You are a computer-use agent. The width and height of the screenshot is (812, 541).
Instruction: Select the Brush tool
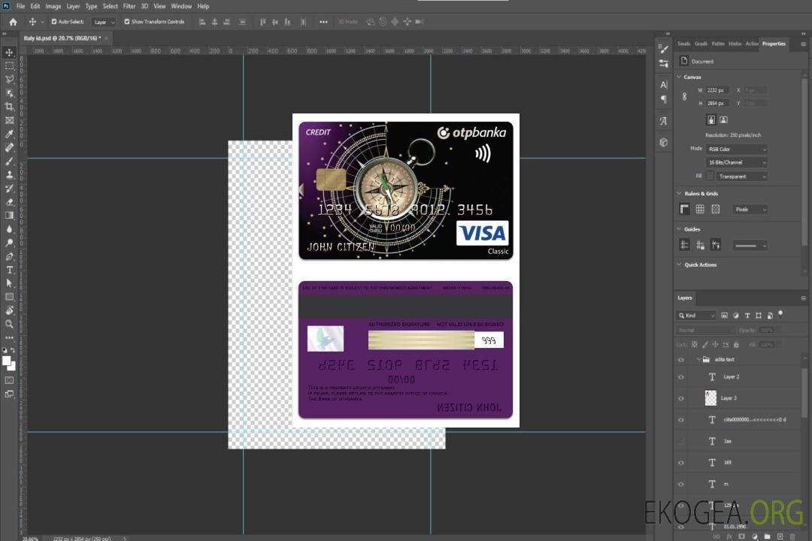click(9, 161)
